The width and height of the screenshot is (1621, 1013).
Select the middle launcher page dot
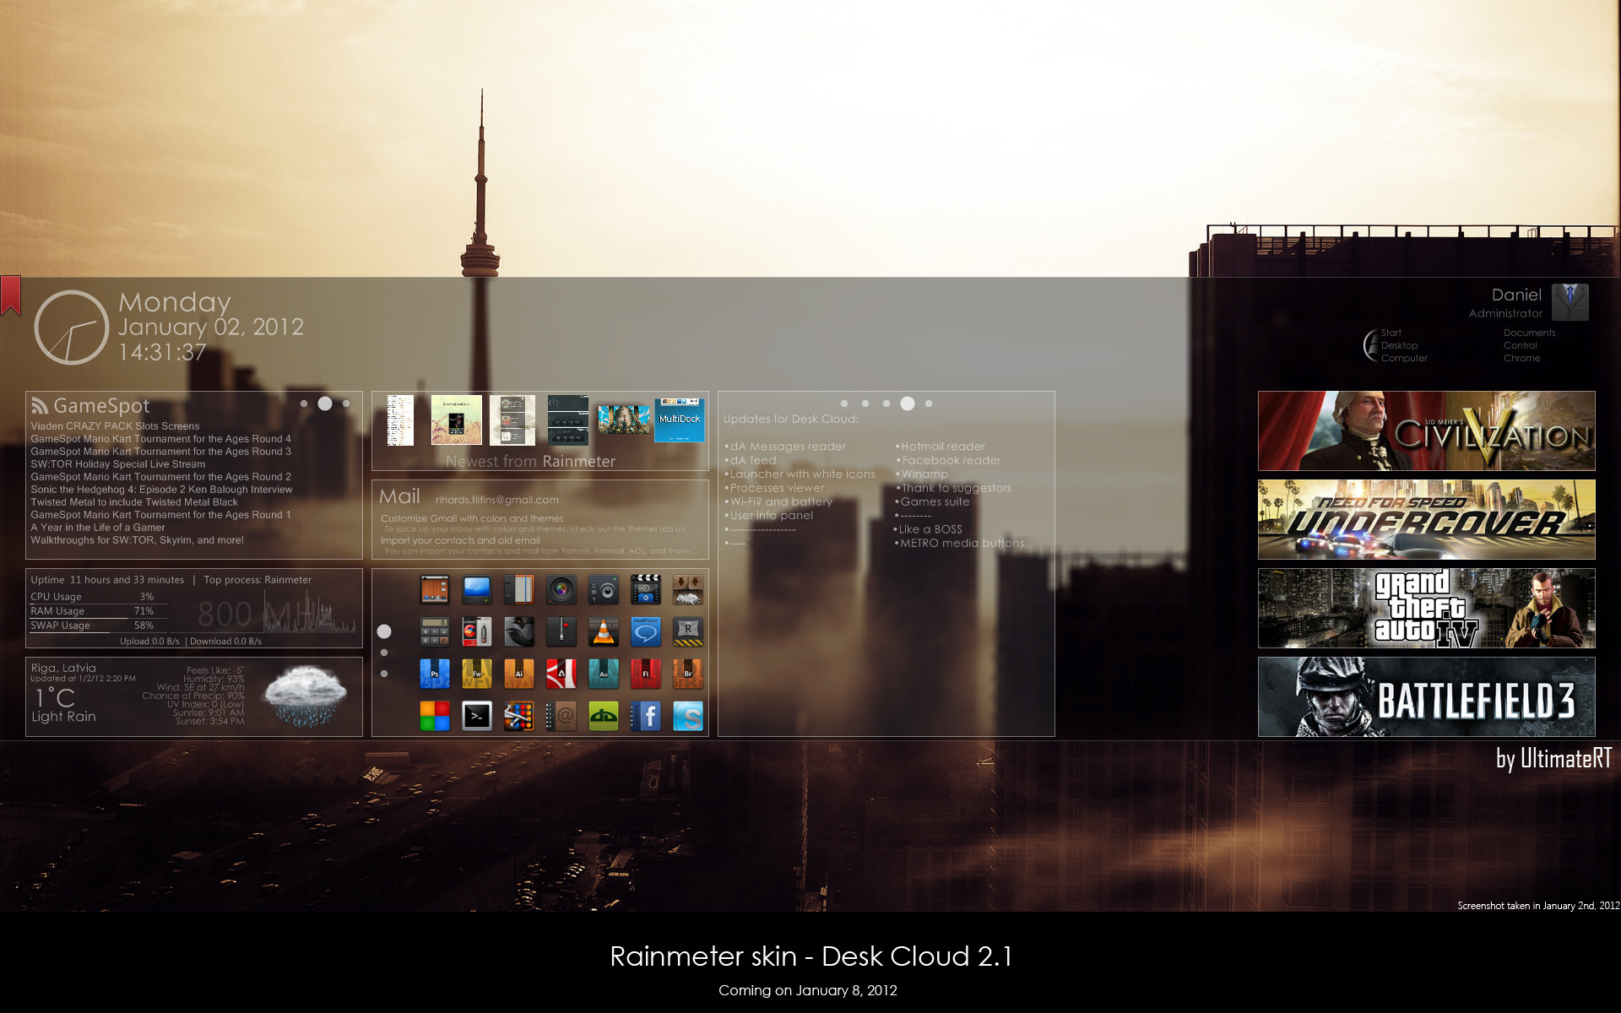point(384,653)
